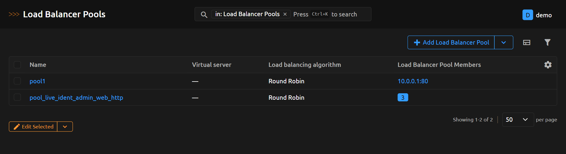The image size is (566, 154).
Task: Click the search magnifier icon
Action: [204, 14]
